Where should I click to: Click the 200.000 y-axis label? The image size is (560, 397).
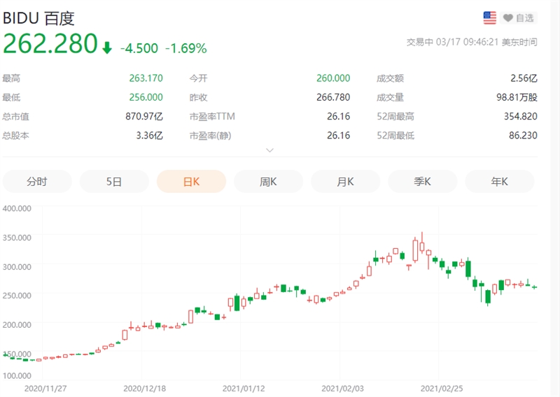pos(17,324)
